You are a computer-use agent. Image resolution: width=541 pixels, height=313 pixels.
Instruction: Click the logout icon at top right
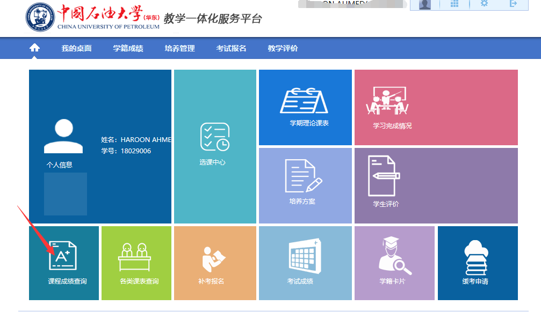(513, 4)
